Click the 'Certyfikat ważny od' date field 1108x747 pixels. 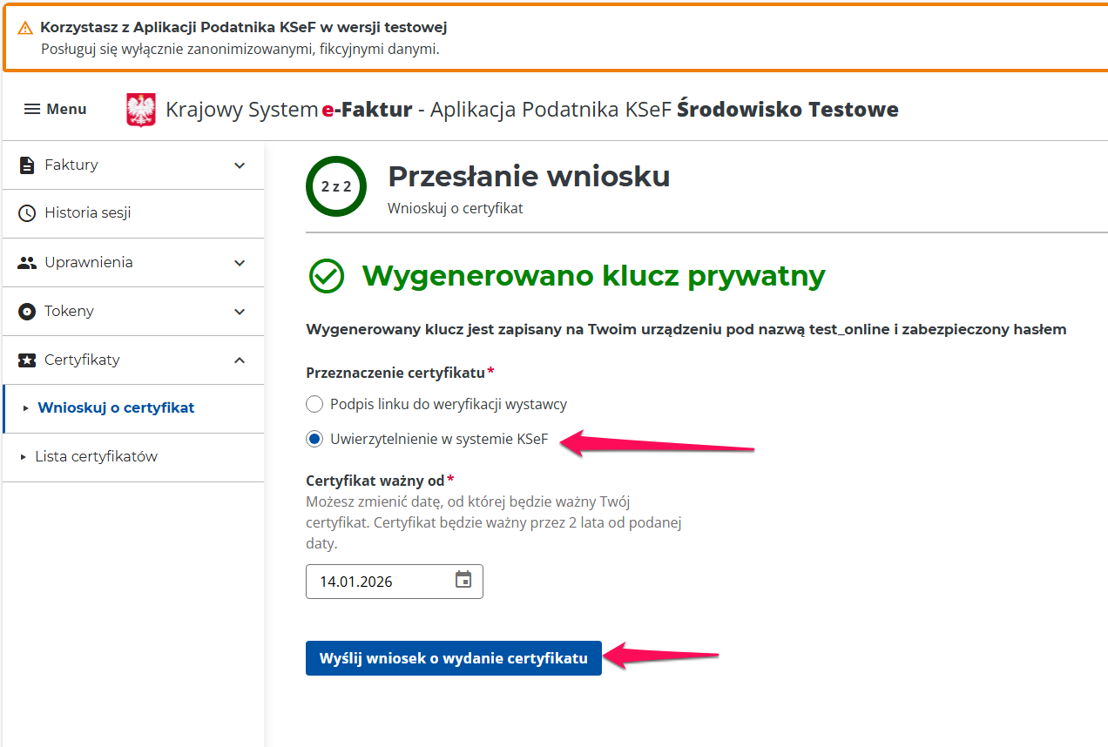379,582
